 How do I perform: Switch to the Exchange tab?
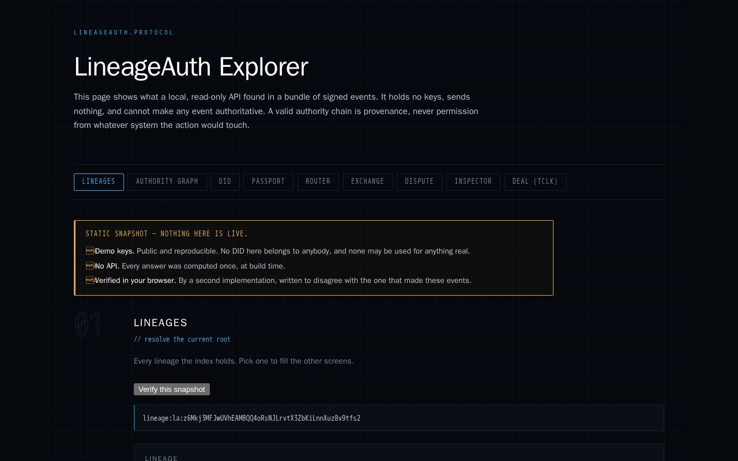368,182
